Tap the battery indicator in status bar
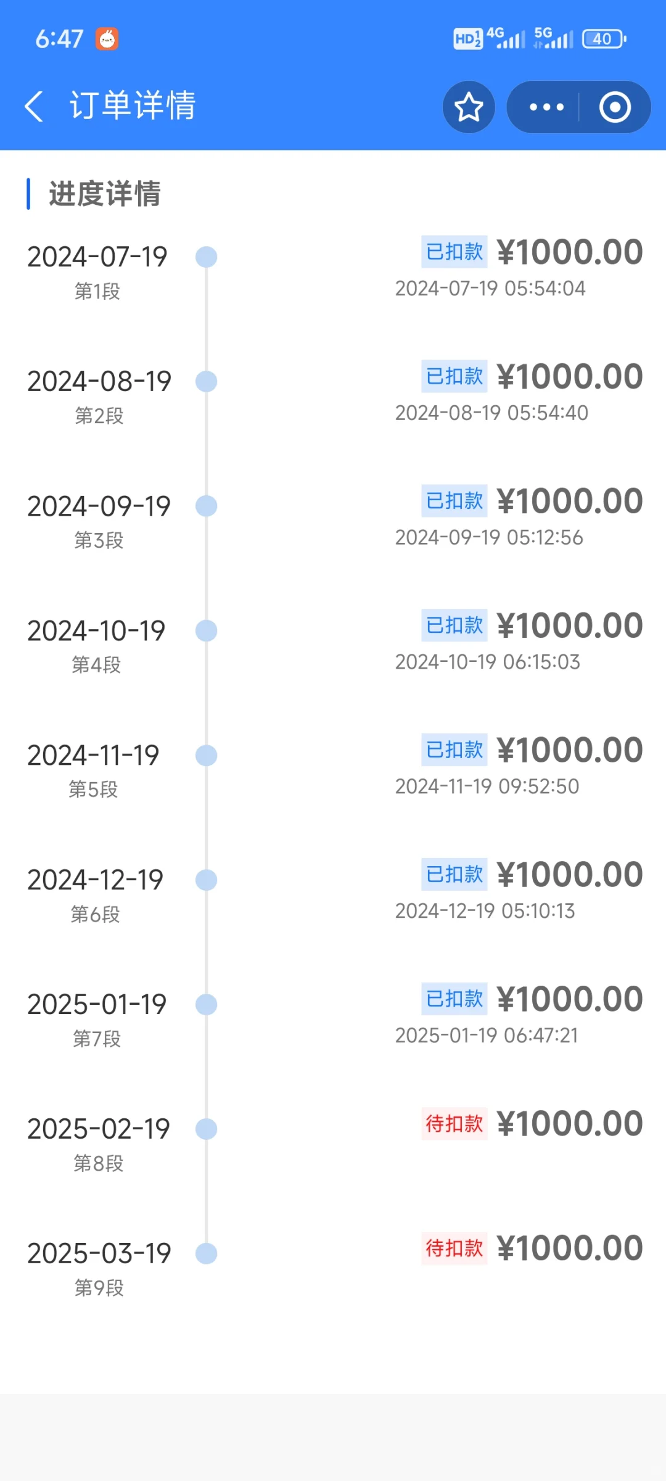Image resolution: width=666 pixels, height=1481 pixels. [x=604, y=39]
